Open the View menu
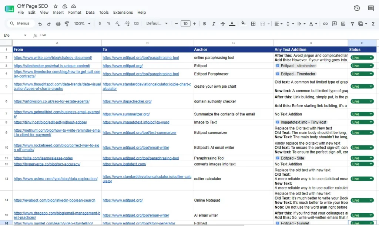Viewport: 379px width, 226px height. [x=44, y=12]
